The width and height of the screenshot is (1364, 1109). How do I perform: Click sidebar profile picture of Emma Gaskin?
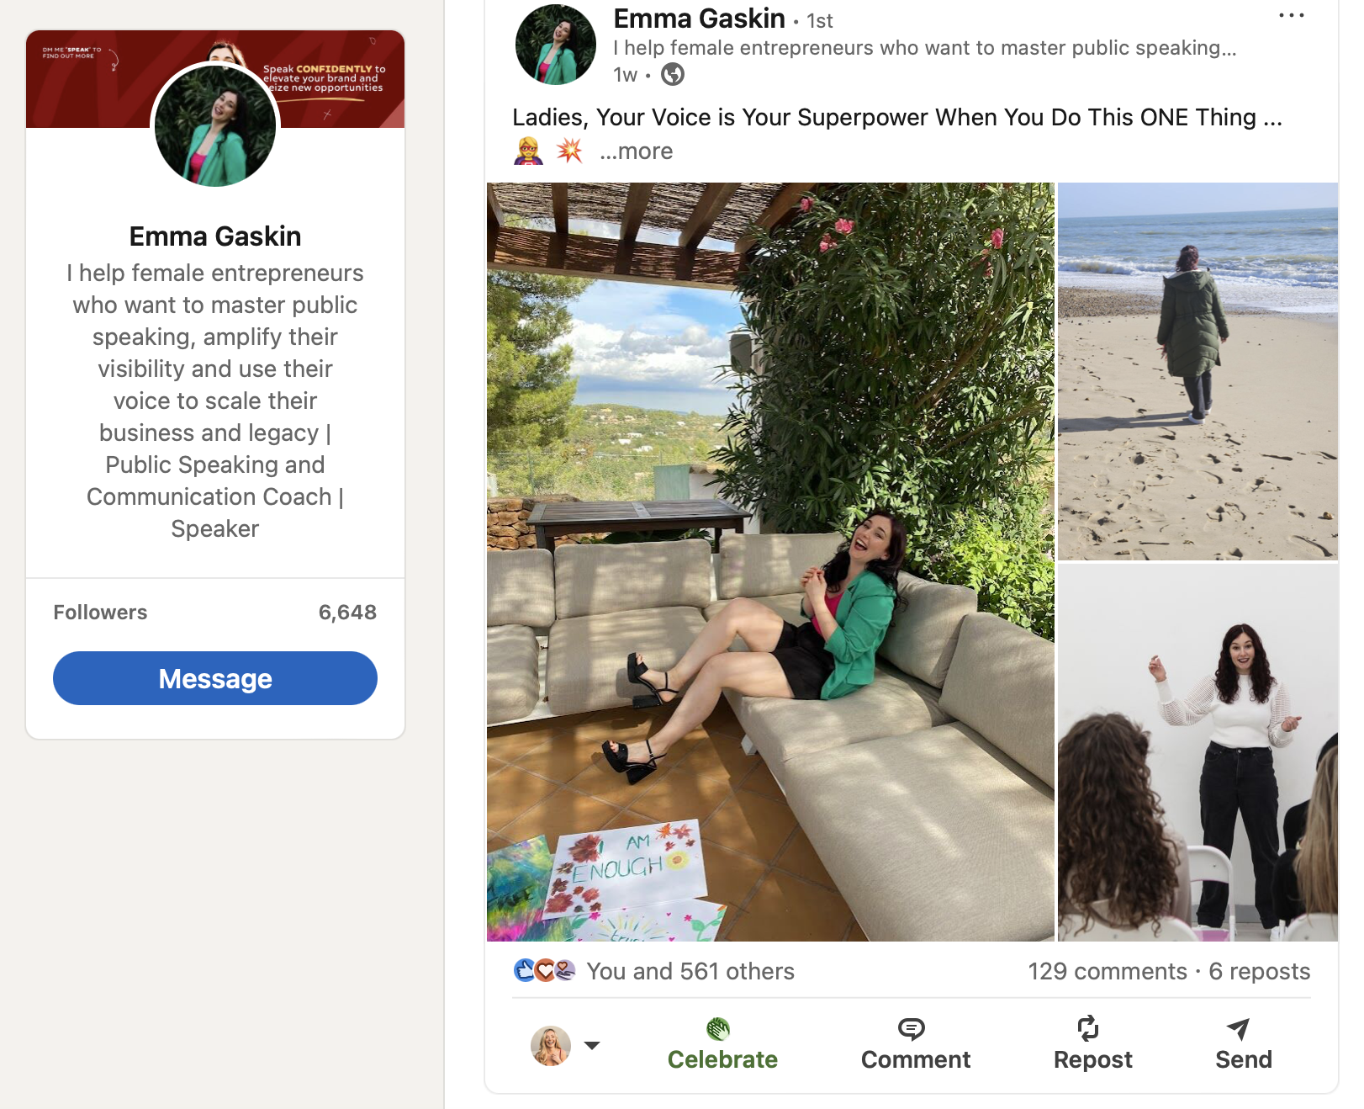tap(215, 125)
